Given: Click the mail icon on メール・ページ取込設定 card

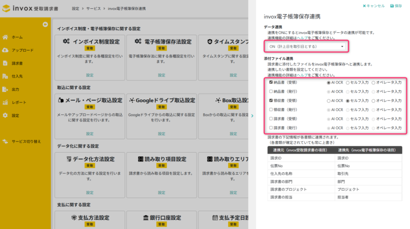Looking at the screenshot, I should (x=61, y=100).
